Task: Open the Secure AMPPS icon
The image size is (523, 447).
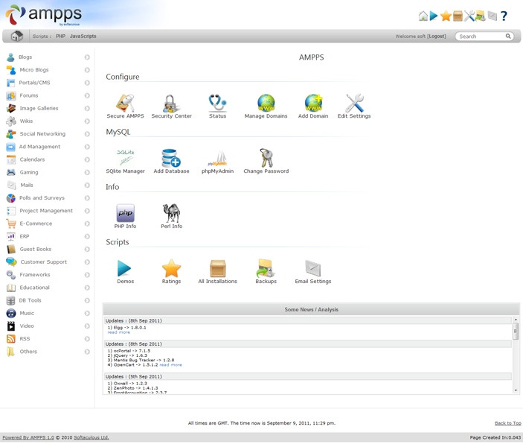Action: [125, 103]
